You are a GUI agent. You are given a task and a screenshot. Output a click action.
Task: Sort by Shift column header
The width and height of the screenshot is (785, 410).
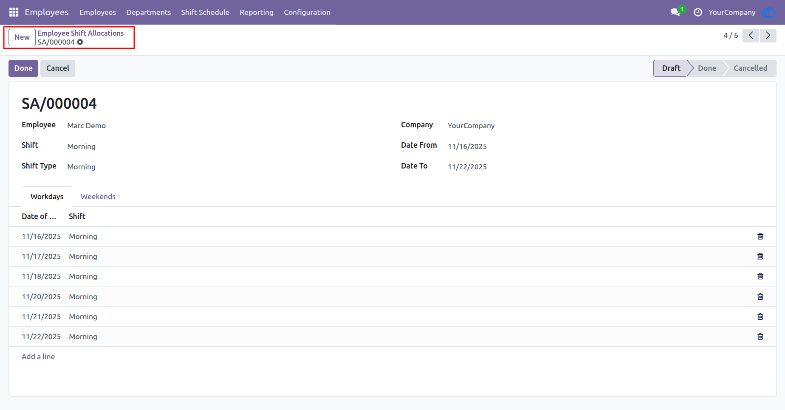77,216
